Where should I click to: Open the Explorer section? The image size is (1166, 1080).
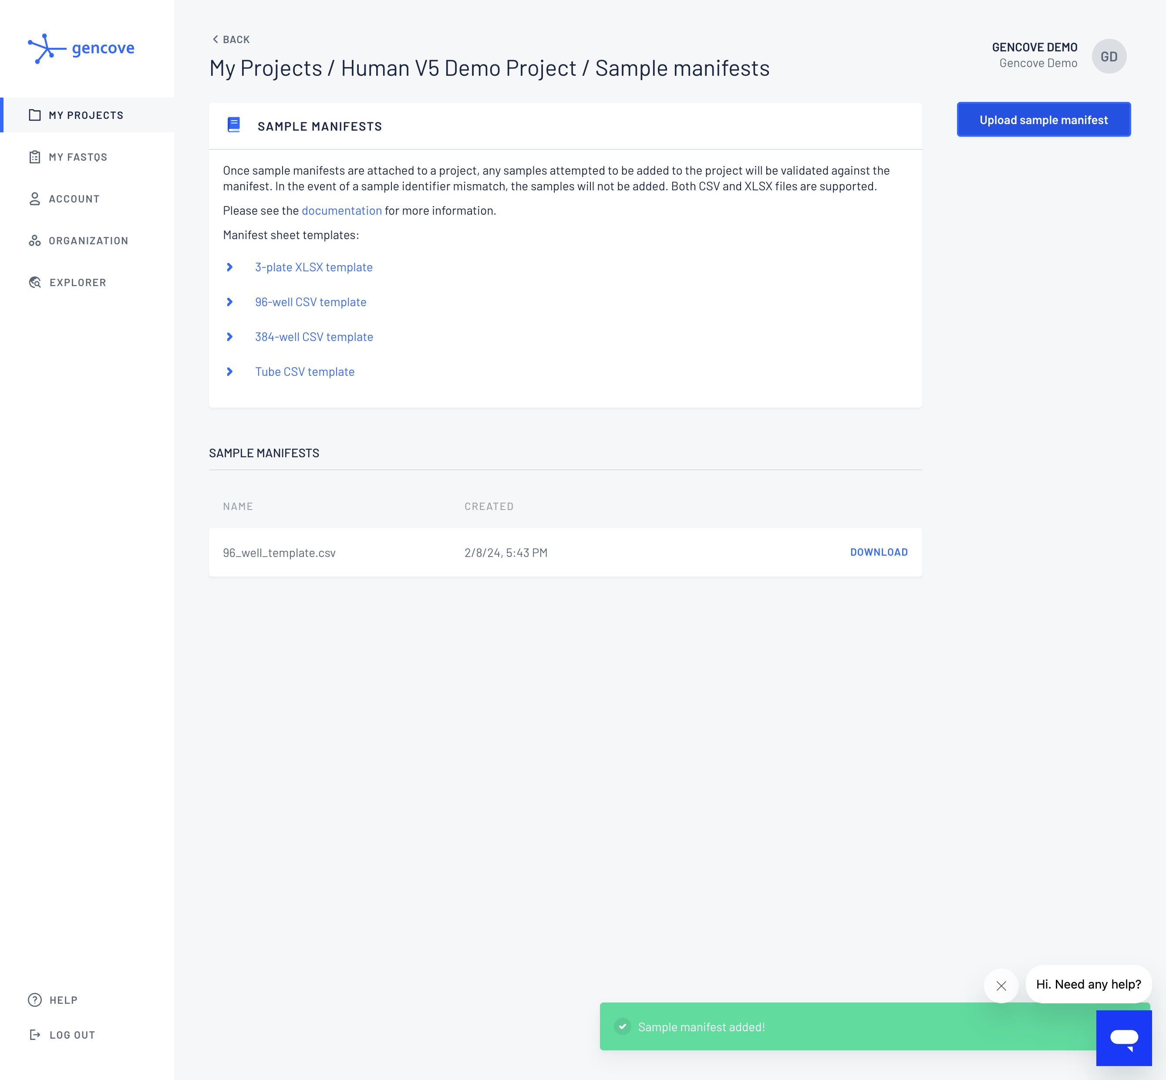78,282
